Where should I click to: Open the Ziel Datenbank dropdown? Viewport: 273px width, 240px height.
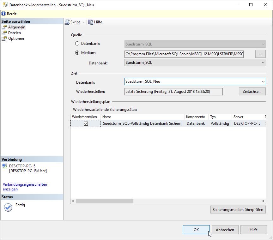click(x=263, y=82)
